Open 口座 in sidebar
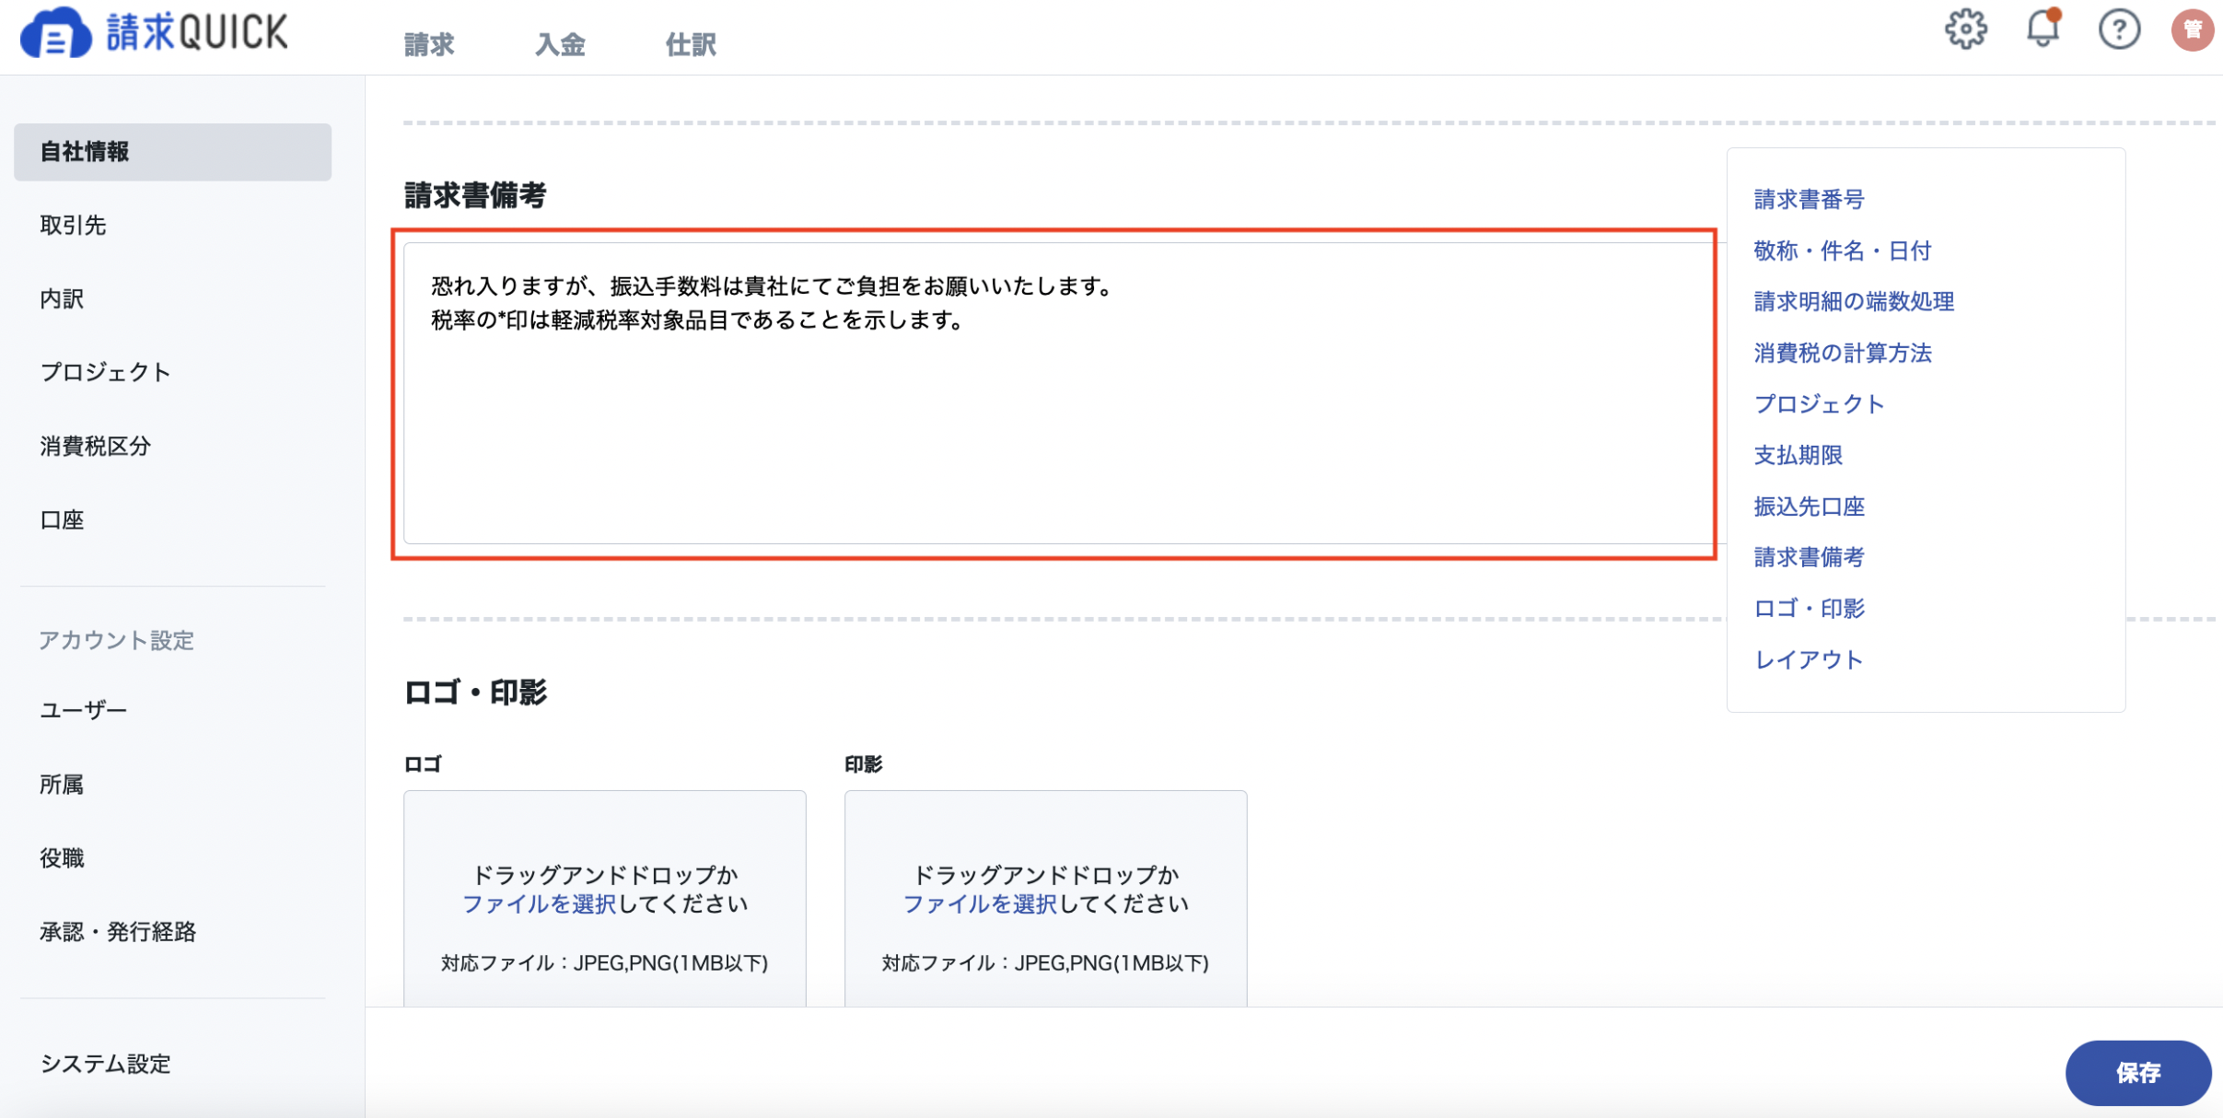This screenshot has width=2223, height=1118. tap(62, 520)
